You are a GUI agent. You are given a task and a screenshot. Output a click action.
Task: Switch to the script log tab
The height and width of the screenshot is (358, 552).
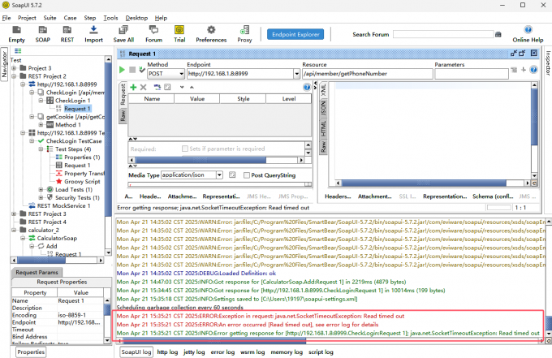321,352
